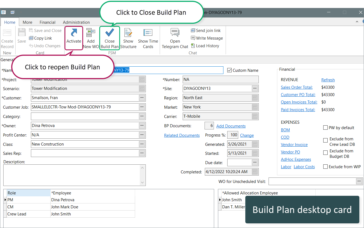The height and width of the screenshot is (228, 364).
Task: Check Exclude from WIP
Action: point(325,167)
